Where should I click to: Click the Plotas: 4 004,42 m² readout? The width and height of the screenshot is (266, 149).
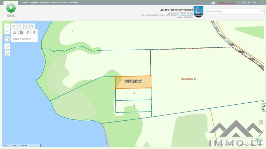click(22, 39)
